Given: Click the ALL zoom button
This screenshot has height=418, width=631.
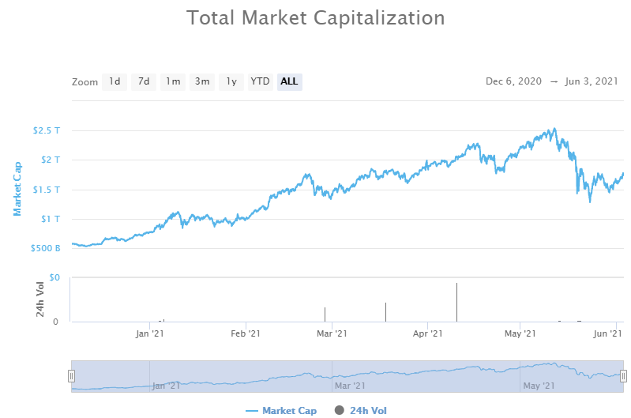Looking at the screenshot, I should tap(289, 81).
